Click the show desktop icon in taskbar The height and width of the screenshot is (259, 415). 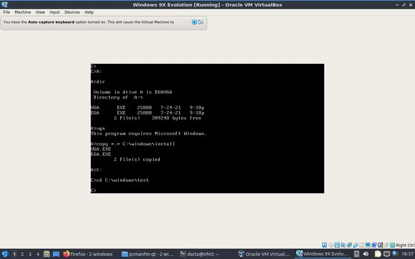pos(56,254)
